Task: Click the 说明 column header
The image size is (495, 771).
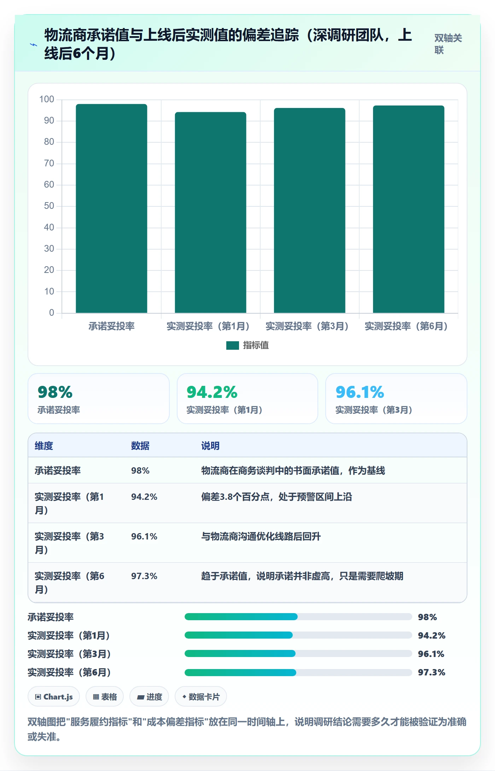Action: [x=210, y=446]
